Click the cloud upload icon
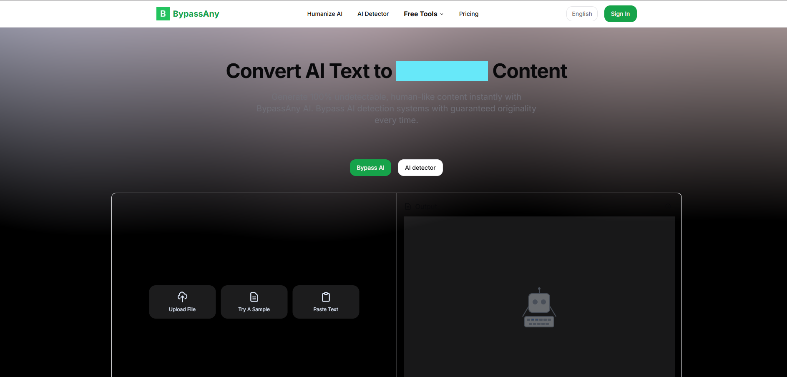787x377 pixels. pos(182,297)
